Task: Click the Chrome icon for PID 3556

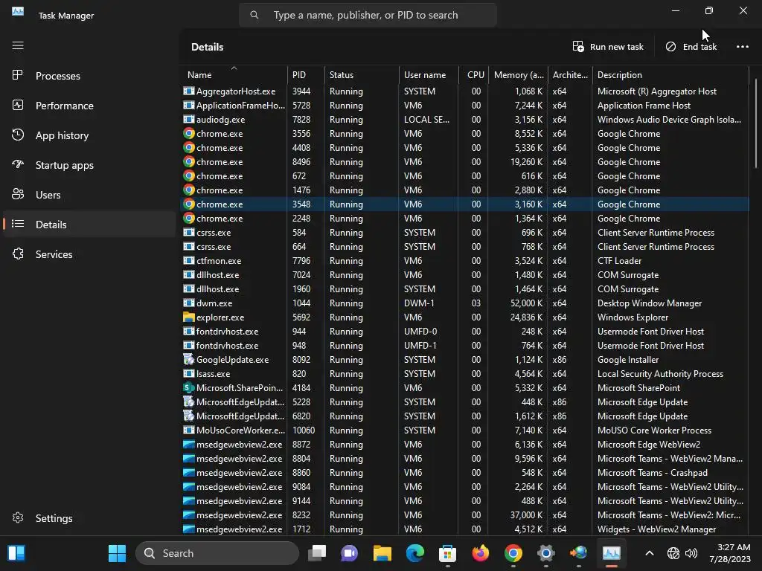Action: coord(188,134)
